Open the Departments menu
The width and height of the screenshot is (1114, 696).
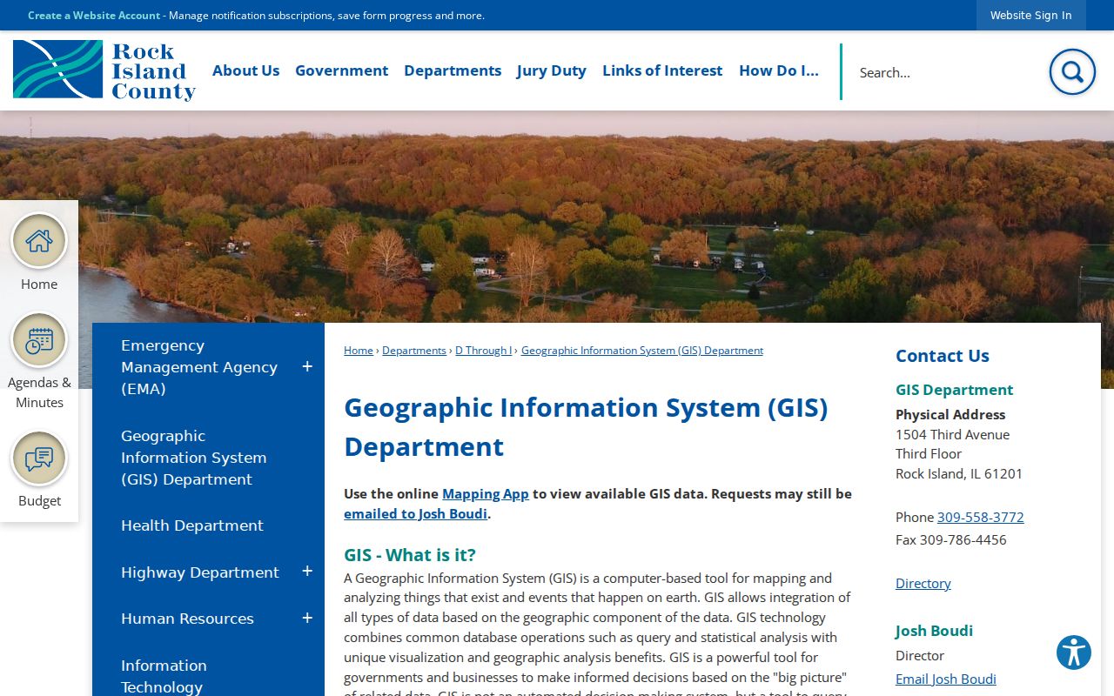(453, 70)
